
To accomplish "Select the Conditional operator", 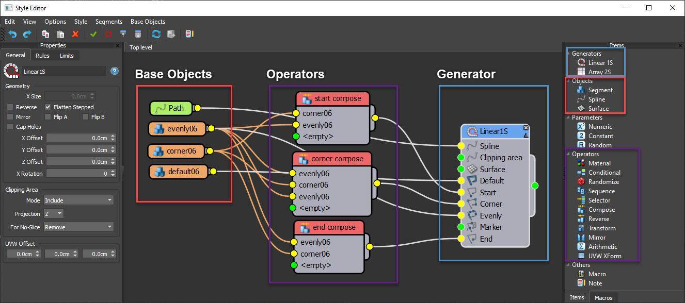I will (x=603, y=172).
